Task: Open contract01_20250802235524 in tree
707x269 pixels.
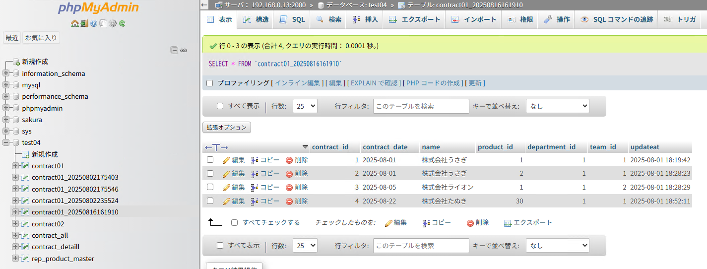Action: tap(75, 201)
